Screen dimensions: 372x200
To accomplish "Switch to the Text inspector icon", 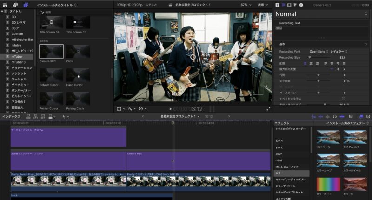I will [x=283, y=5].
